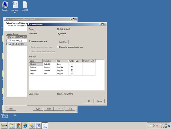The image size is (171, 129).
Task: Click the Column Mappings title bar icon
Action: click(x=29, y=24)
